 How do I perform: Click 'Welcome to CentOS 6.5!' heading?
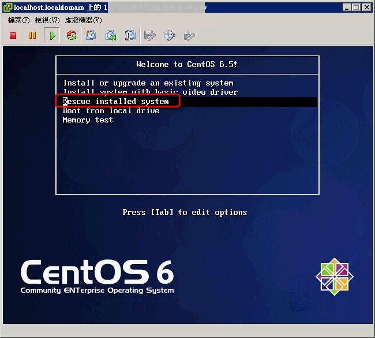pos(186,65)
